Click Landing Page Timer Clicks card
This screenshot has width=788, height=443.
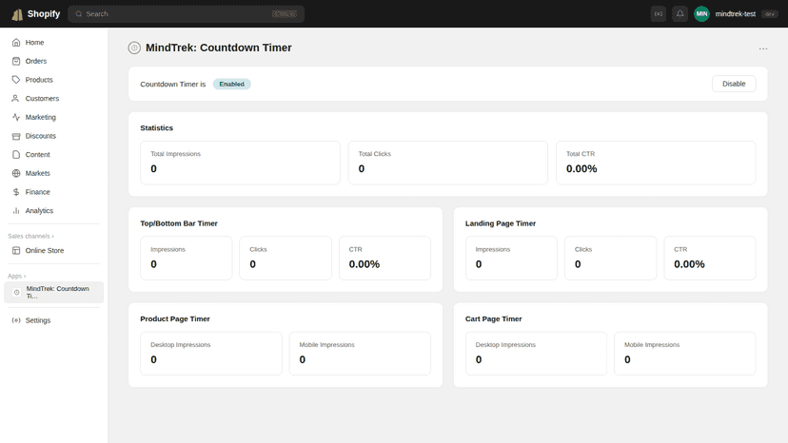pyautogui.click(x=611, y=259)
